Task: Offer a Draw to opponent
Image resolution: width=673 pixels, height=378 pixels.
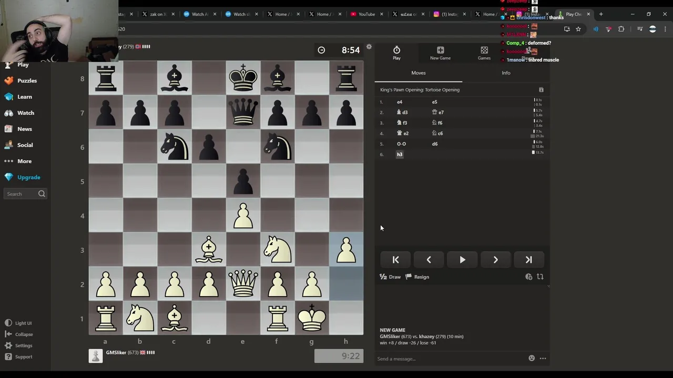Action: point(390,277)
